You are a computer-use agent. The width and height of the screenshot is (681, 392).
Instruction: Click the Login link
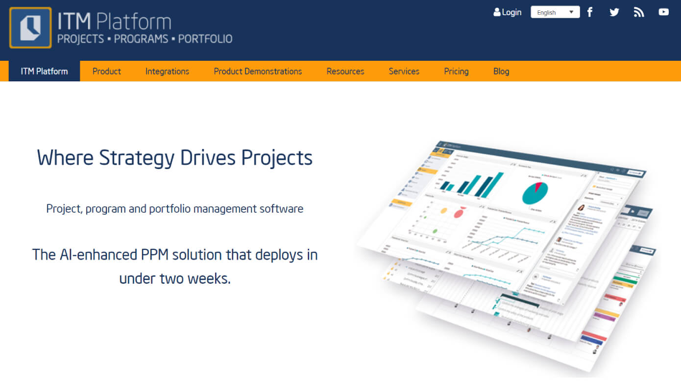[508, 12]
